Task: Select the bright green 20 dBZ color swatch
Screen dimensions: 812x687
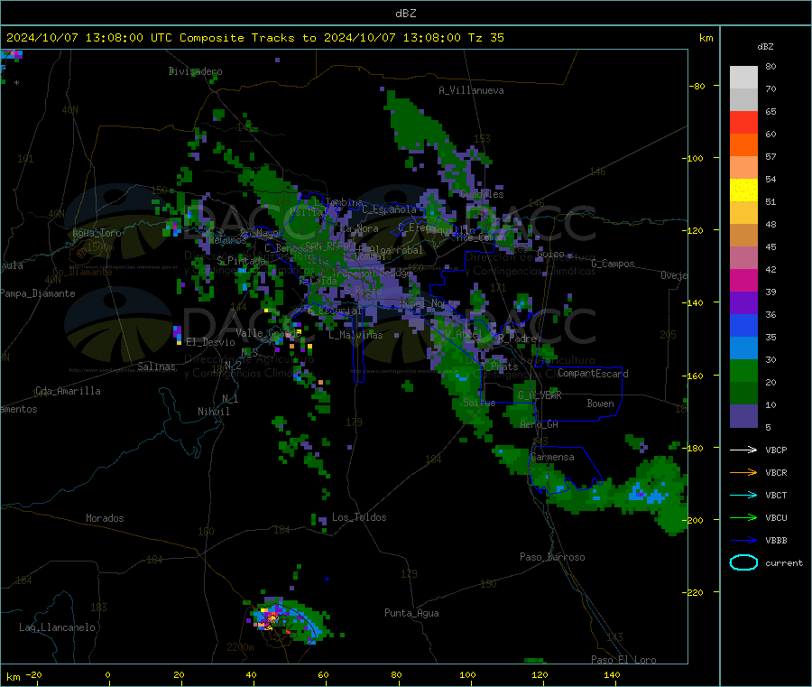Action: point(743,370)
